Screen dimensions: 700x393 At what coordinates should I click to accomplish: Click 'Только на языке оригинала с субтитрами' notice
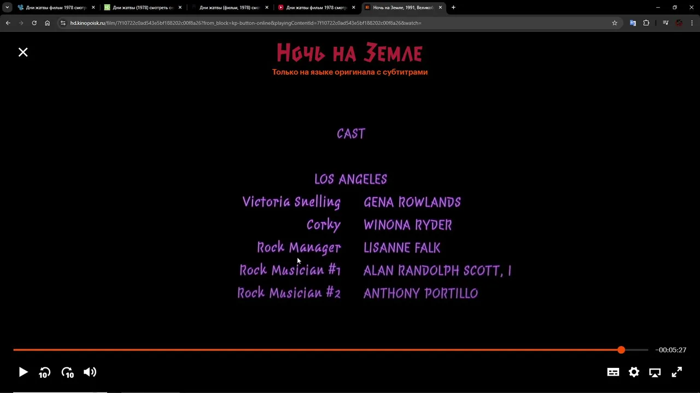click(x=350, y=72)
